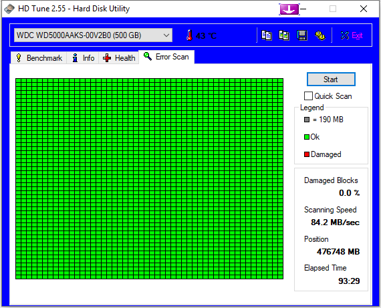Save screenshot floppy disk icon
Screen dimensions: 381x308
click(x=302, y=35)
